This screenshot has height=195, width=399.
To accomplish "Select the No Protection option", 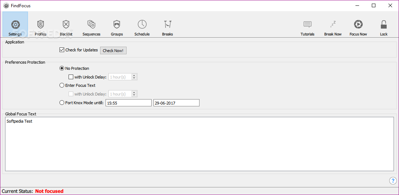I will click(62, 68).
